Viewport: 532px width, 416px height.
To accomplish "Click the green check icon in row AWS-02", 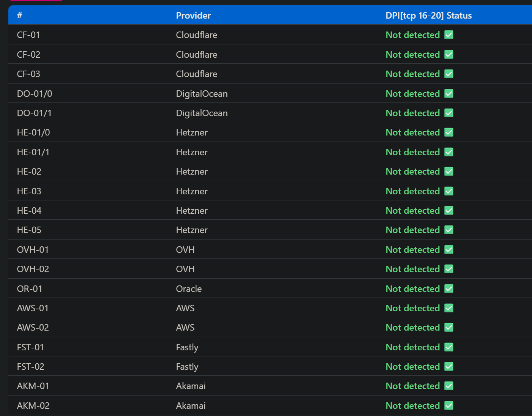I will coord(449,327).
